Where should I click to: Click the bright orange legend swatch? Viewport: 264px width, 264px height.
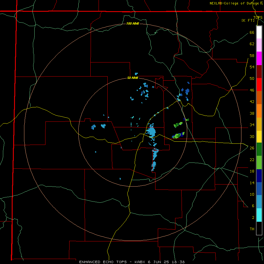tap(259, 111)
